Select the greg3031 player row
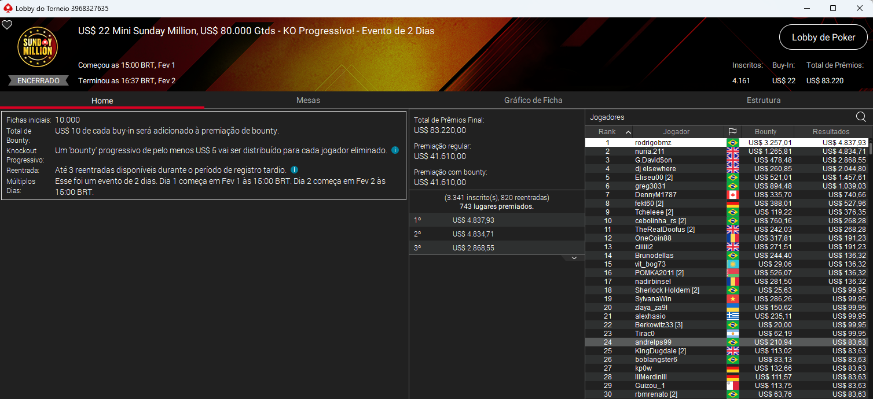 [666, 186]
